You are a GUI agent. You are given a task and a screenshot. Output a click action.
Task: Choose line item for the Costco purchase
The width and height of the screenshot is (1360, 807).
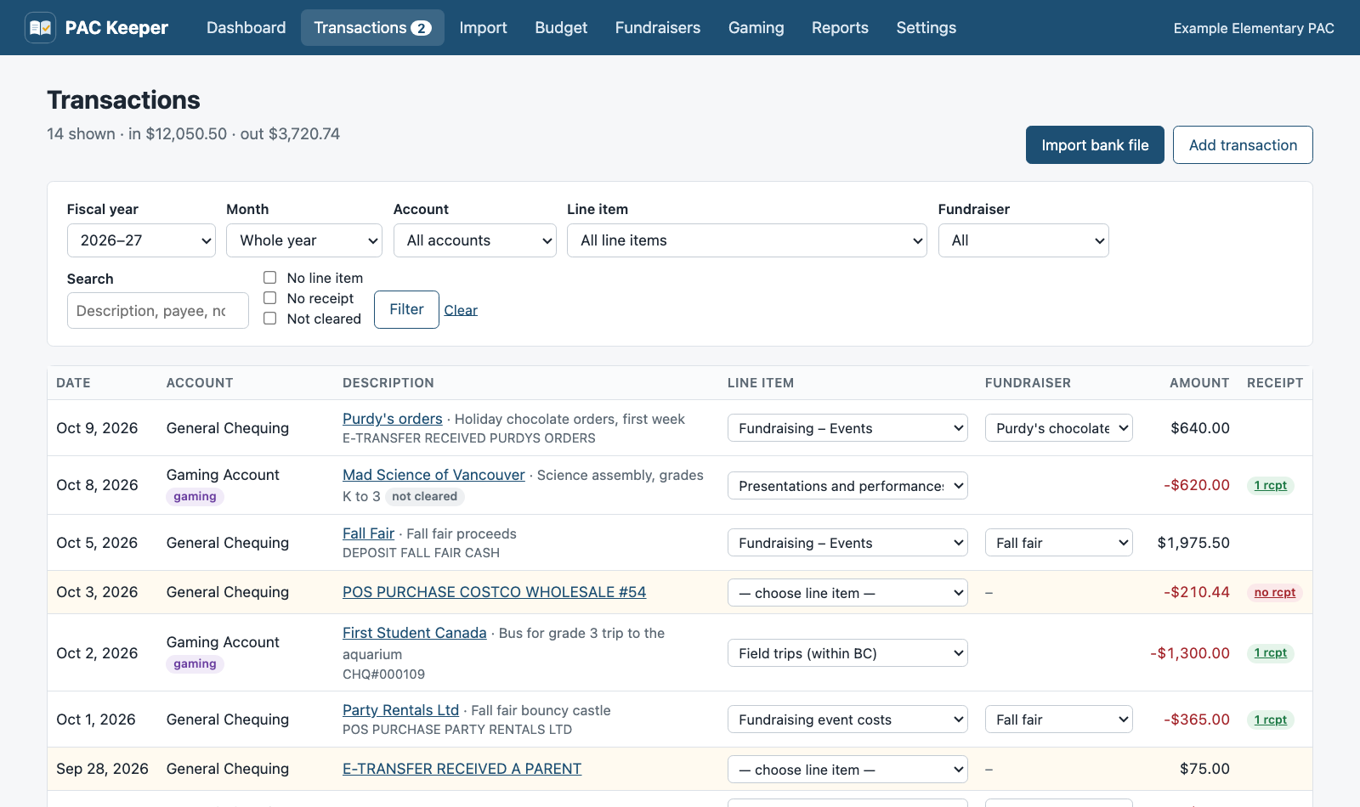tap(847, 593)
